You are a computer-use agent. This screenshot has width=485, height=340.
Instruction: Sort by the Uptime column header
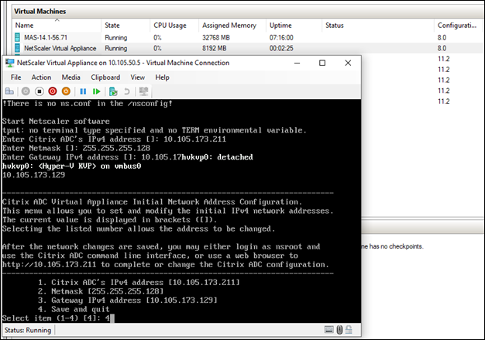294,26
